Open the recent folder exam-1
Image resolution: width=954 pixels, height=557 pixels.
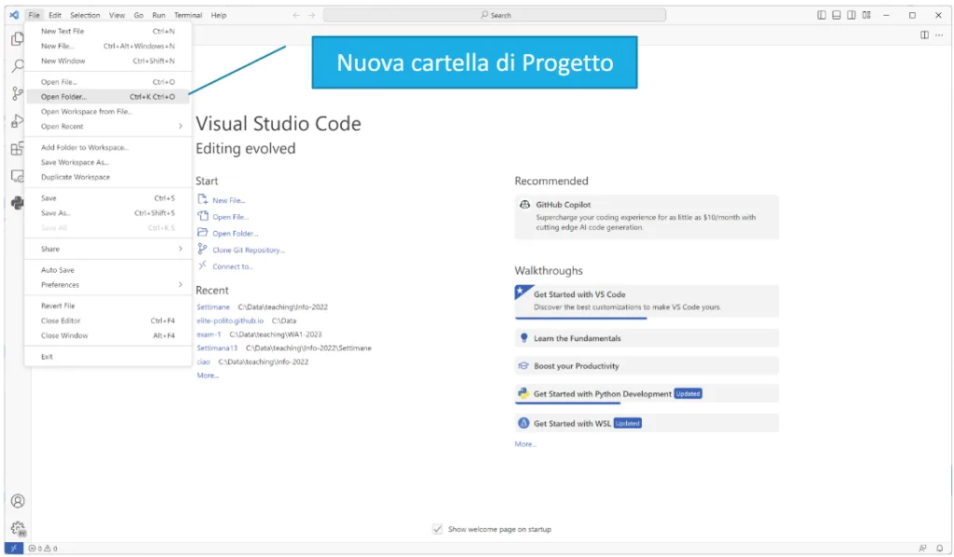[x=209, y=334]
